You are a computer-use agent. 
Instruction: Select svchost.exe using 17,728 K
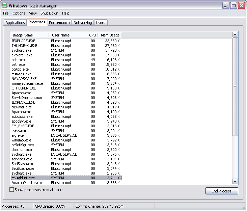[x=66, y=50]
